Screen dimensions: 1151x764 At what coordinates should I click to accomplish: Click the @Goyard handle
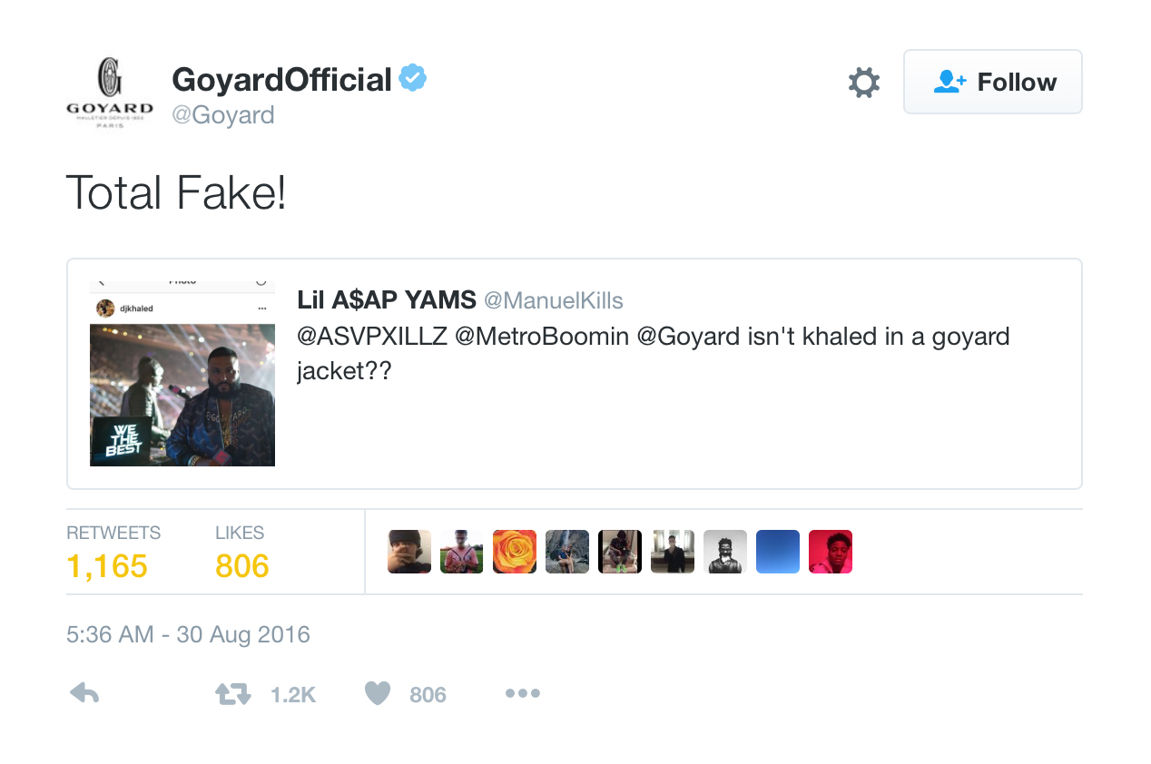click(x=223, y=115)
